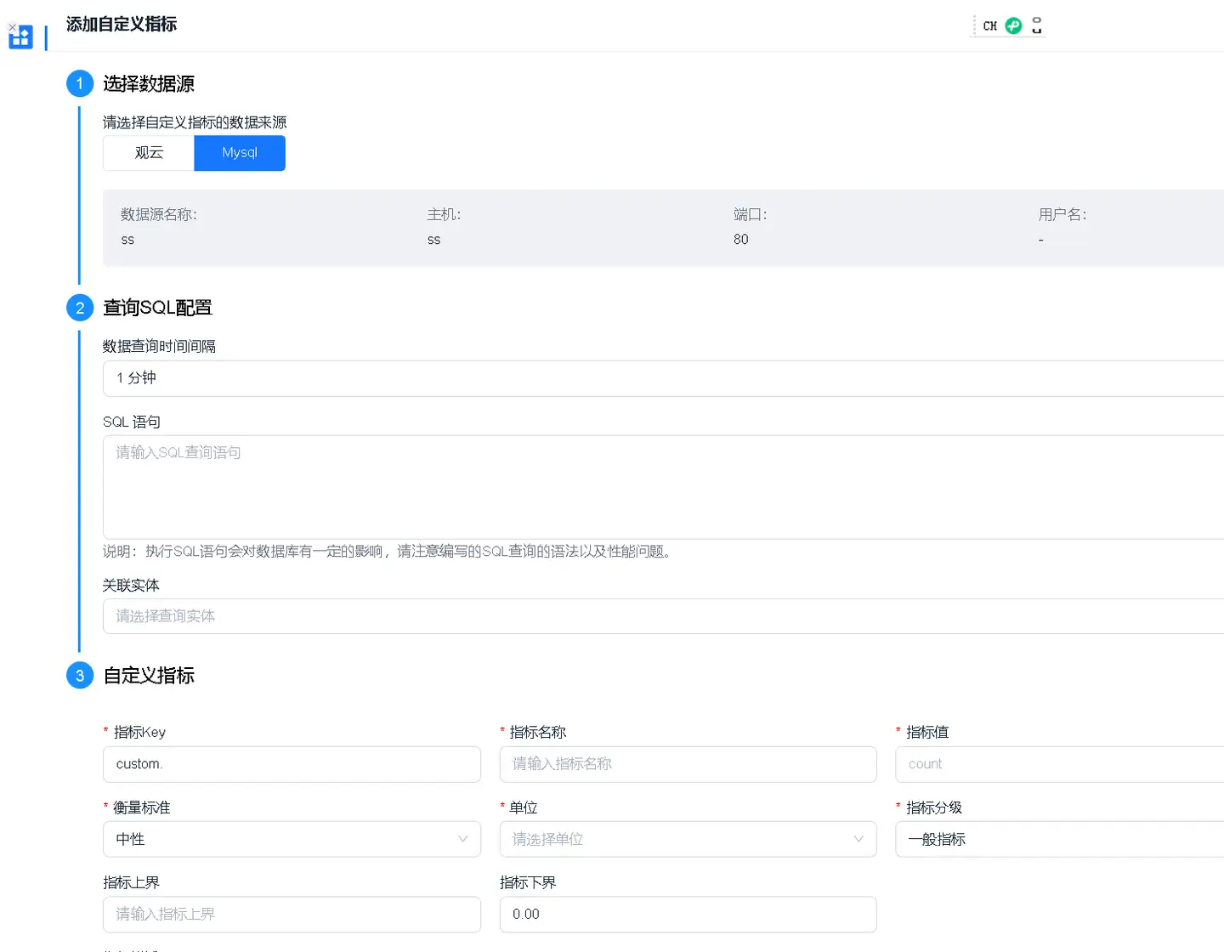Click the step 3 circle icon
This screenshot has height=952, width=1224.
80,676
